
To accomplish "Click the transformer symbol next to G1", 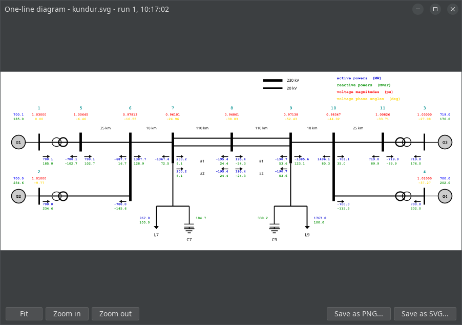I will [x=60, y=142].
